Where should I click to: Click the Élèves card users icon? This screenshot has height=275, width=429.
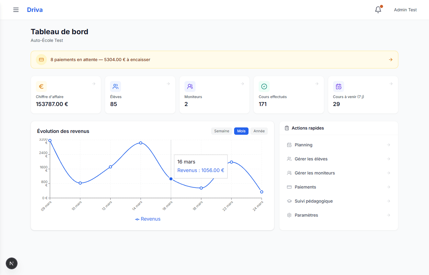coord(116,86)
